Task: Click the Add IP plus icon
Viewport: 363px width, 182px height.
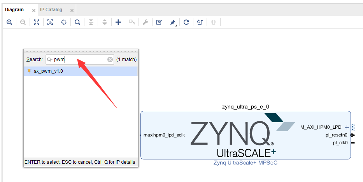Action: [x=118, y=22]
